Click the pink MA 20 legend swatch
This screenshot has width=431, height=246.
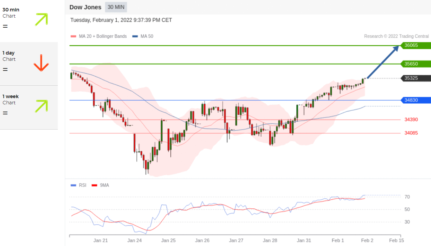[x=73, y=36]
